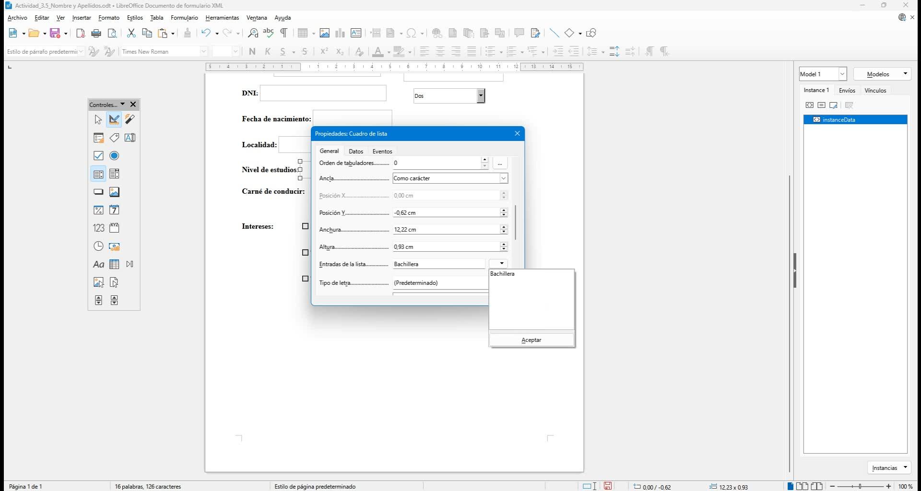Open the Entradas de la lista dropdown arrow
Screen dimensions: 921x491
click(x=501, y=264)
